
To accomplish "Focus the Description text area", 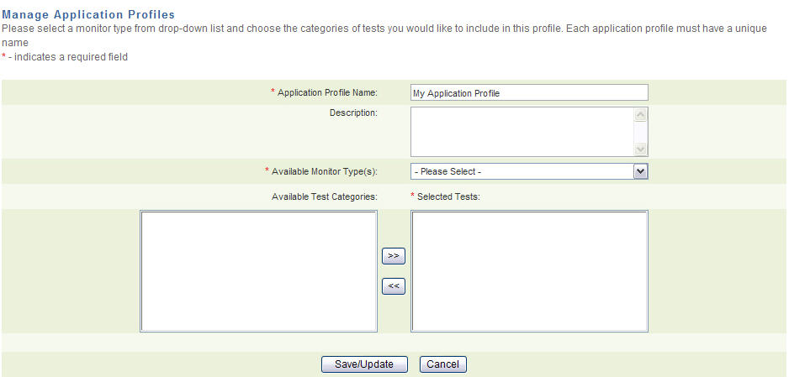I will [x=521, y=131].
